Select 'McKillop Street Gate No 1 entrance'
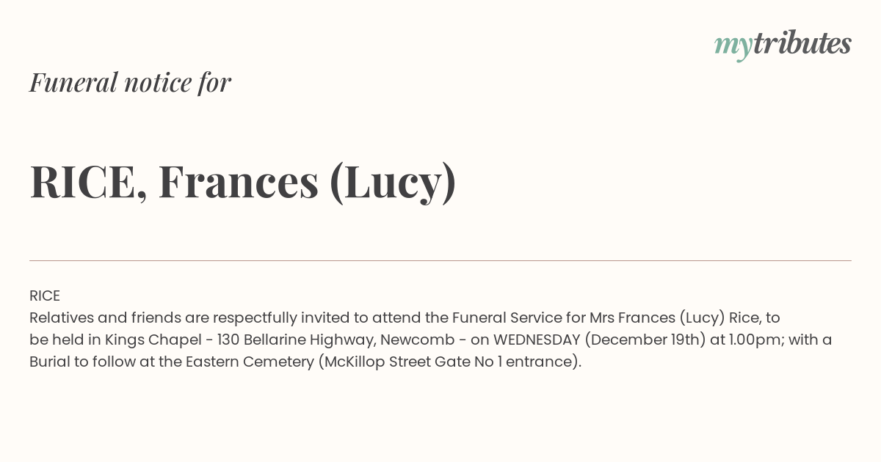The width and height of the screenshot is (881, 462). click(448, 362)
